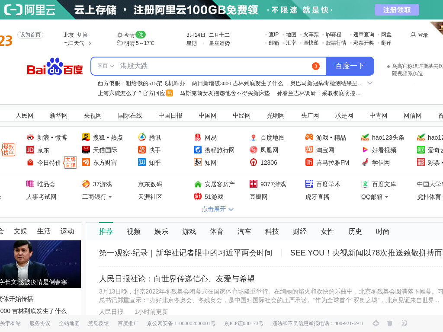Open the Anjuke house icon
This screenshot has width=443, height=332.
coord(197,184)
